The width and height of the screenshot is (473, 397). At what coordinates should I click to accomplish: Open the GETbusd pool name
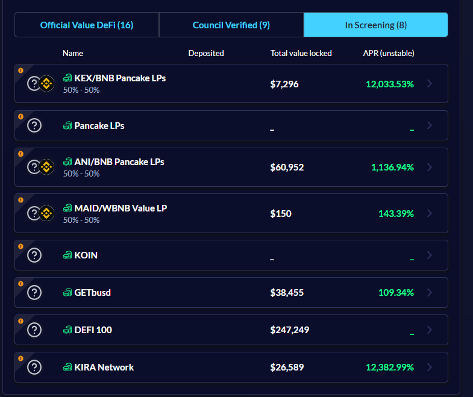pyautogui.click(x=93, y=293)
